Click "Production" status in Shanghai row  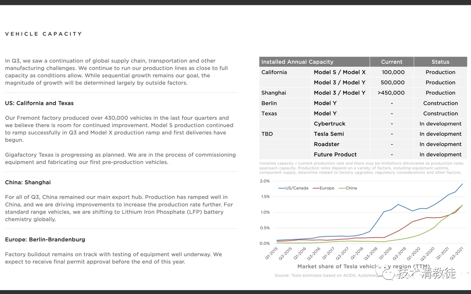[x=440, y=93]
